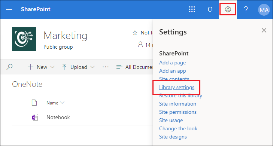Open the Notebook OneNote file

(x=58, y=117)
